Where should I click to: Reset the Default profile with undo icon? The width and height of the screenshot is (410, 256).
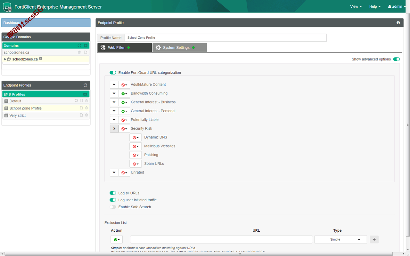click(x=76, y=101)
